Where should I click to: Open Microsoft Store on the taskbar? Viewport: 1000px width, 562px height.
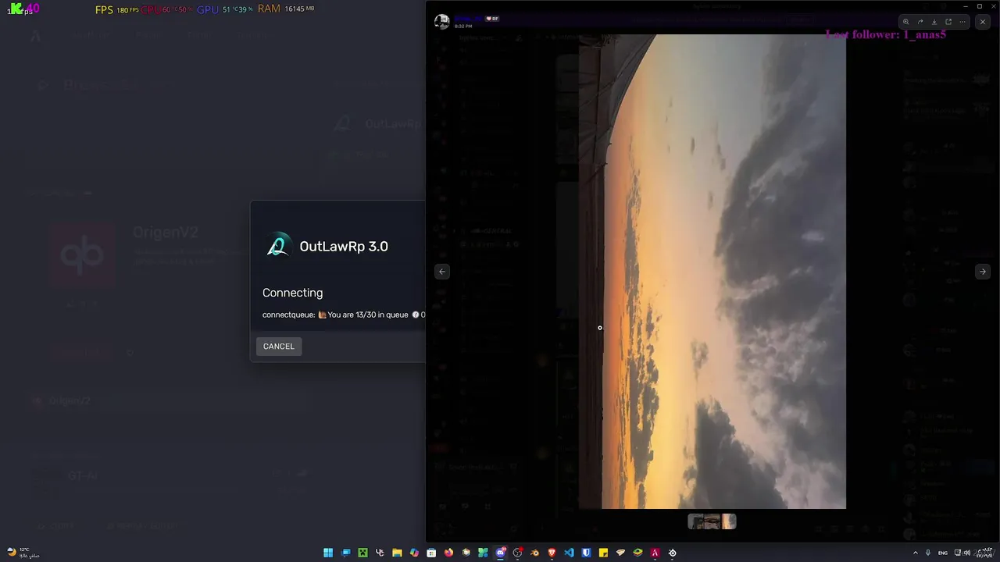point(431,553)
